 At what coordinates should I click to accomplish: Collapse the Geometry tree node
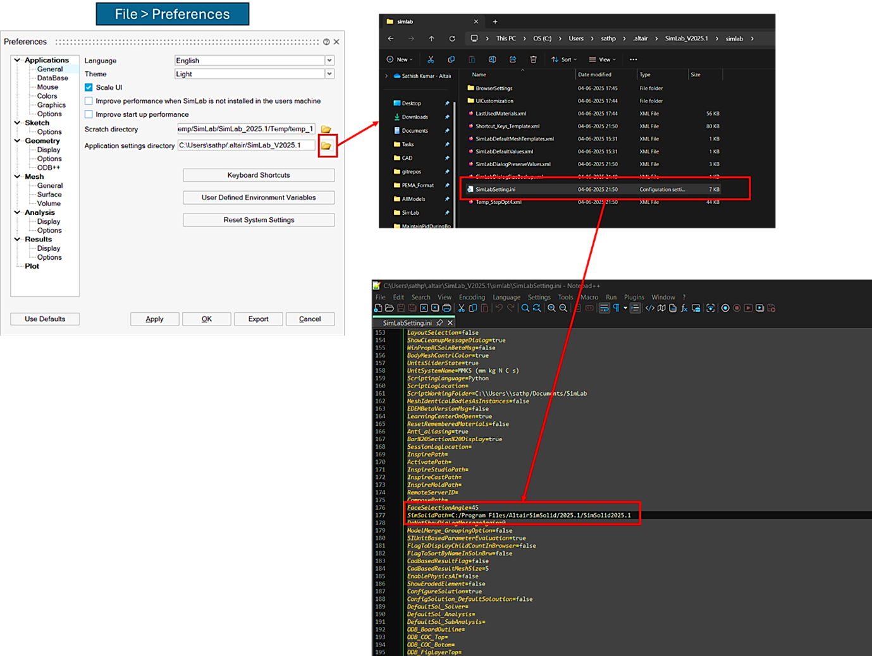click(17, 141)
